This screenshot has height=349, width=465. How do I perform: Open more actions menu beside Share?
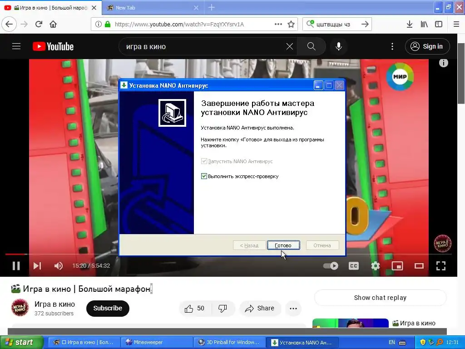click(293, 309)
